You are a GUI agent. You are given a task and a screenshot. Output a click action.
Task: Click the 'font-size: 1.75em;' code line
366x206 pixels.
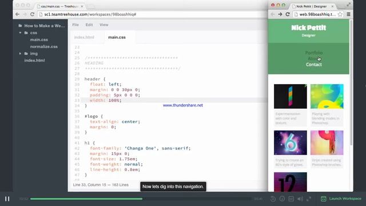coord(114,159)
